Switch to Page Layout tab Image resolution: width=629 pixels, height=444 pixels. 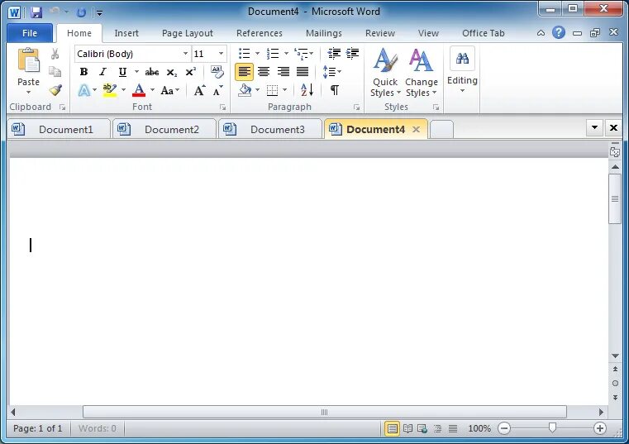point(188,33)
